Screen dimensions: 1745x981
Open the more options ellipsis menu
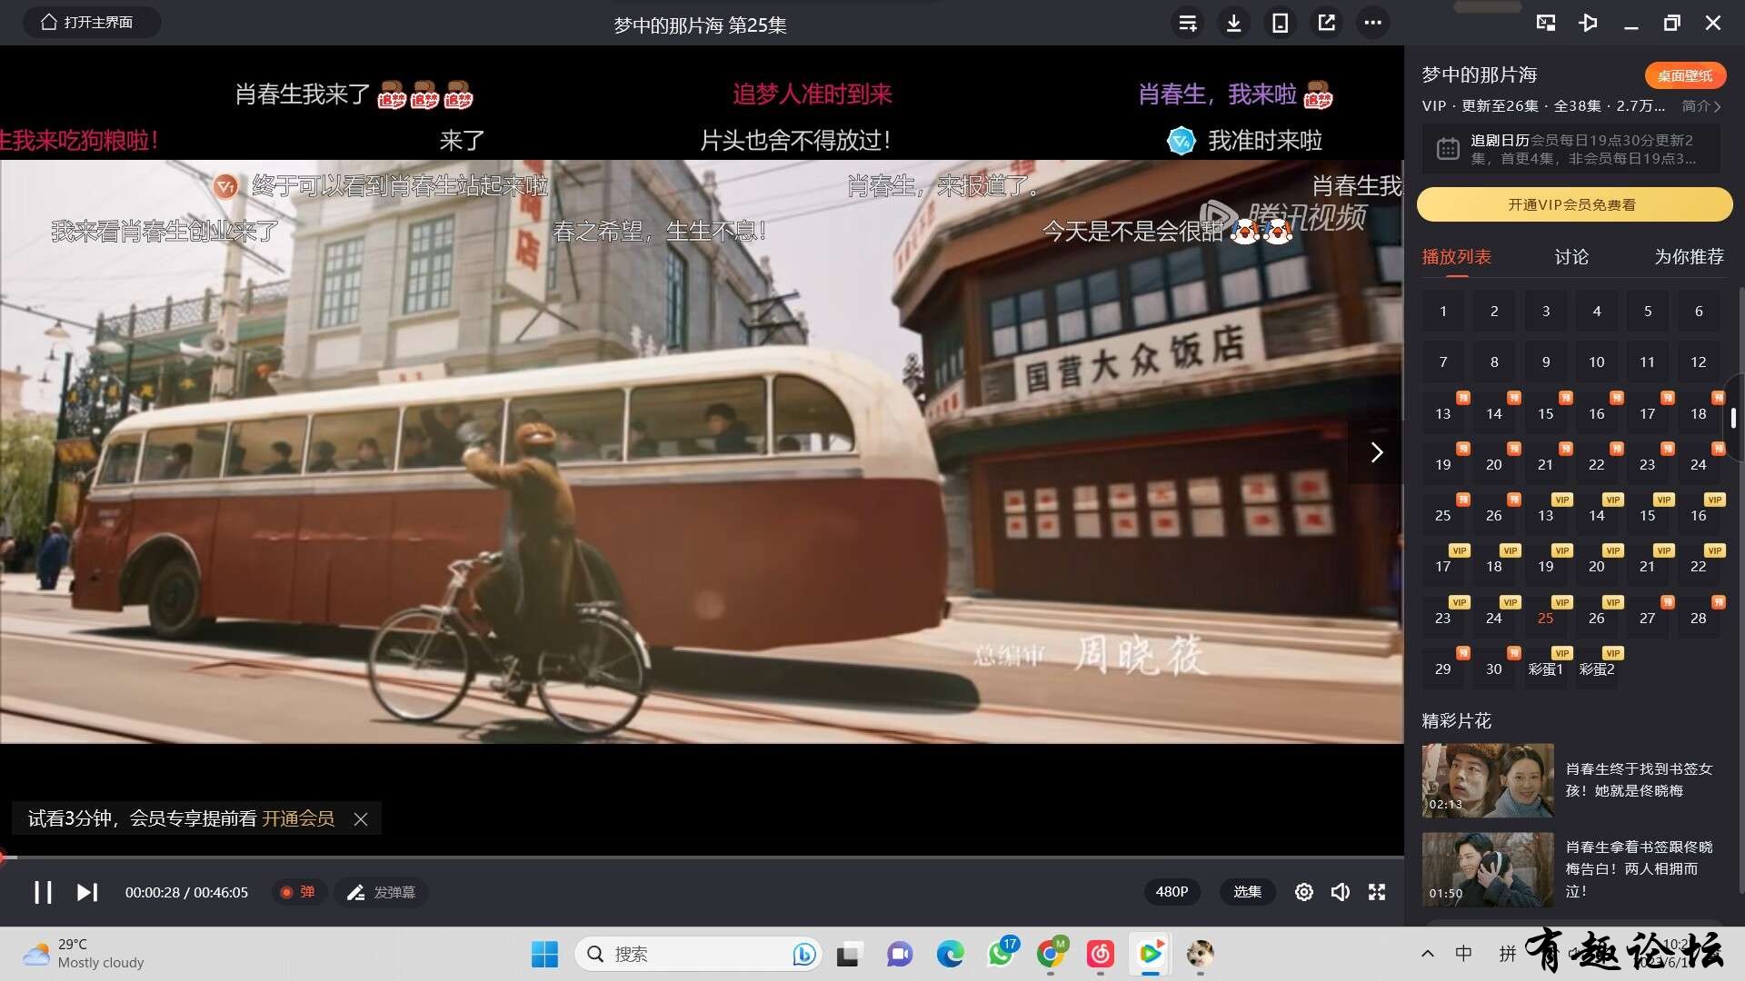click(x=1372, y=24)
